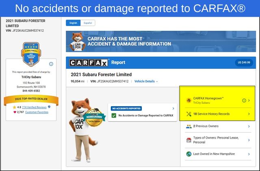260x171 pixels.
Task: Expand the Last Owned in New Hampshire chevron
Action: (249, 154)
